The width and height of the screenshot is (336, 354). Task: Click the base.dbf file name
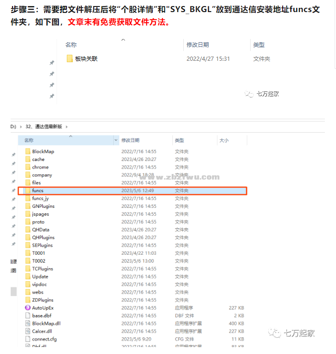pyautogui.click(x=42, y=315)
